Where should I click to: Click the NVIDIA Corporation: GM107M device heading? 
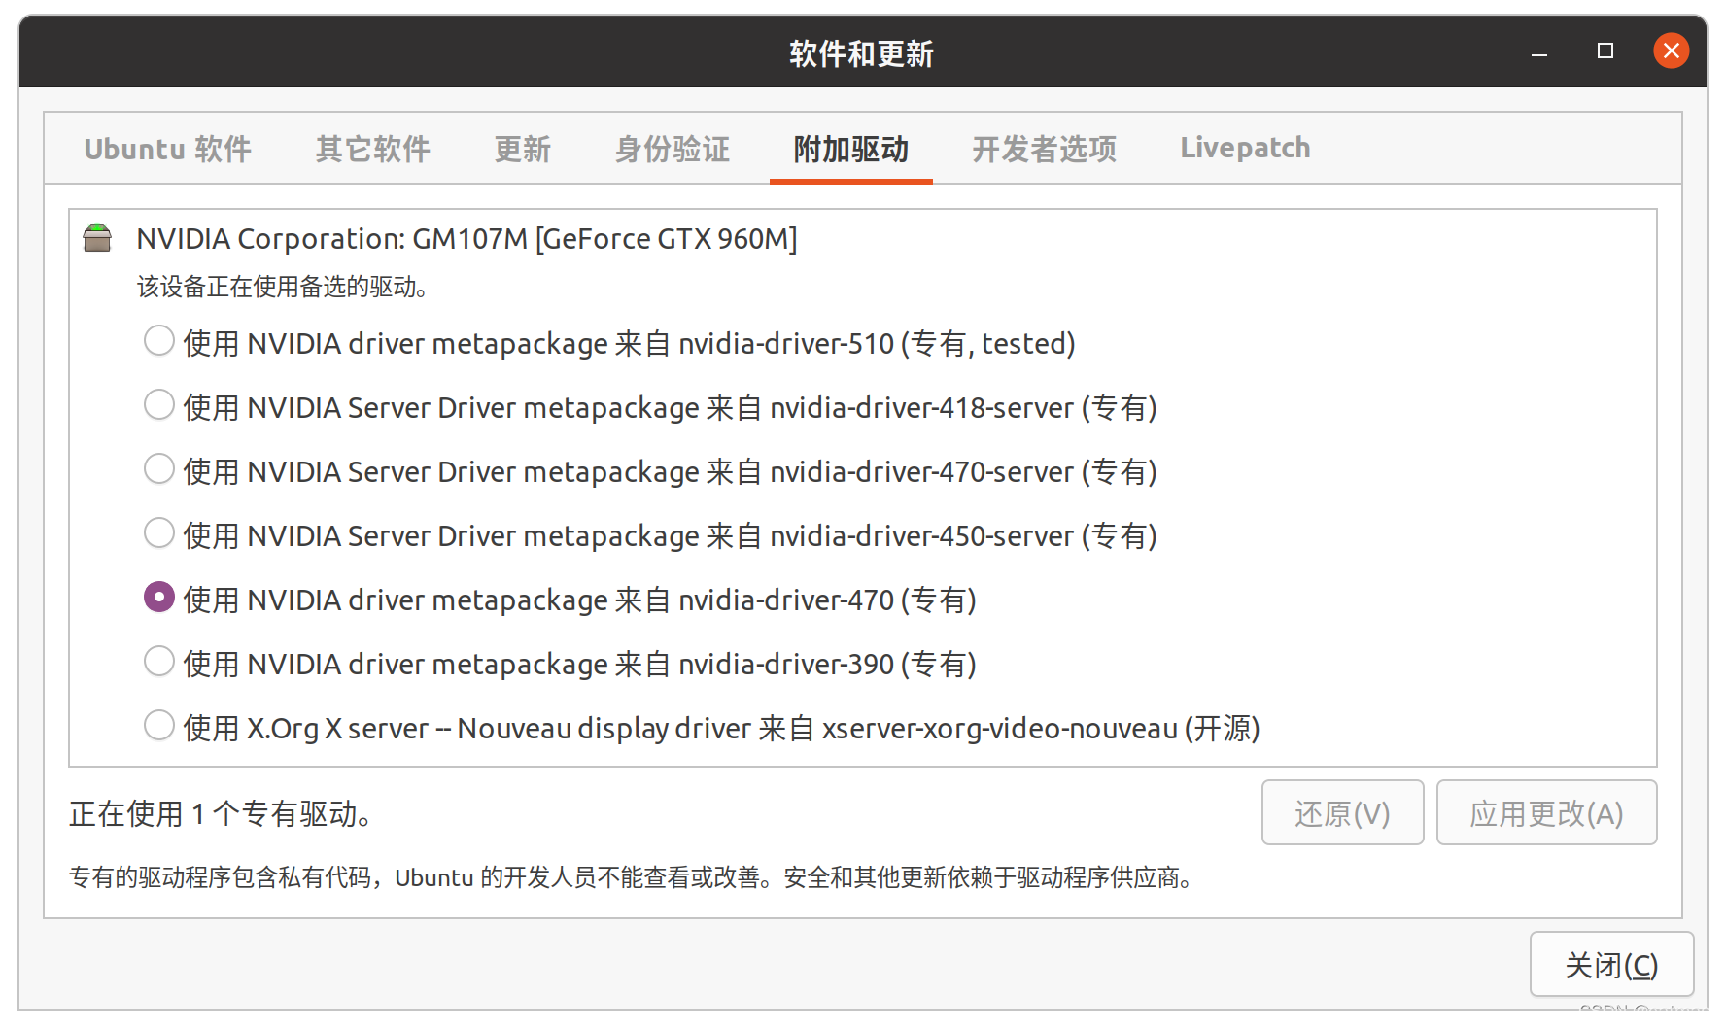pos(466,238)
